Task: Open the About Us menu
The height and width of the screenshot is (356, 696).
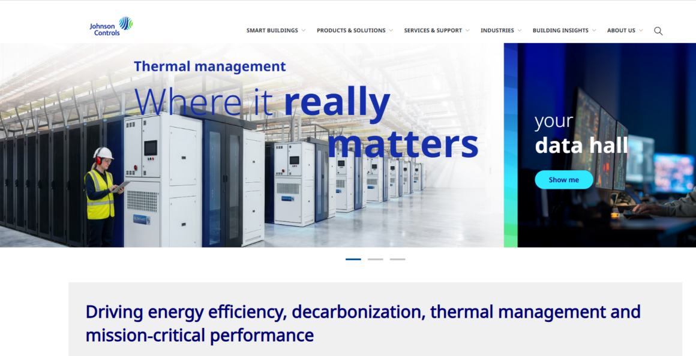Action: [x=621, y=31]
